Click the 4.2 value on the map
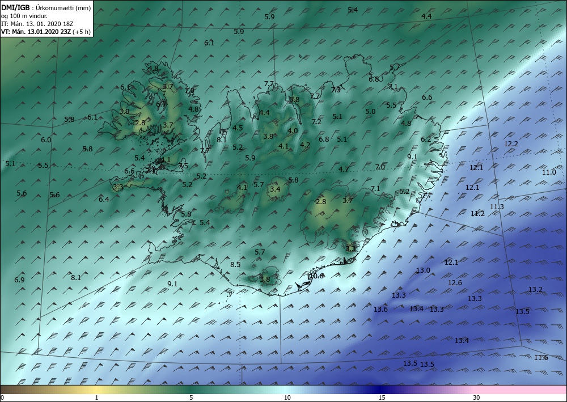567x402 pixels. [305, 145]
